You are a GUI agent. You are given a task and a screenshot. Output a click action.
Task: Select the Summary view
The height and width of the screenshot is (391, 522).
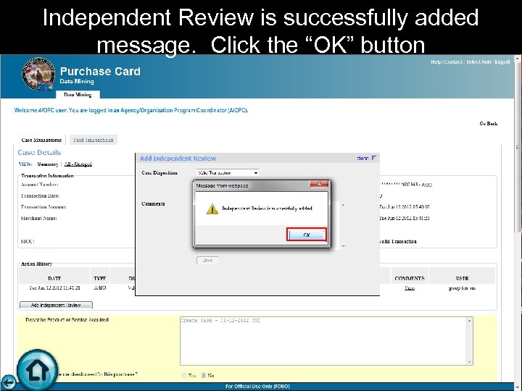(48, 164)
